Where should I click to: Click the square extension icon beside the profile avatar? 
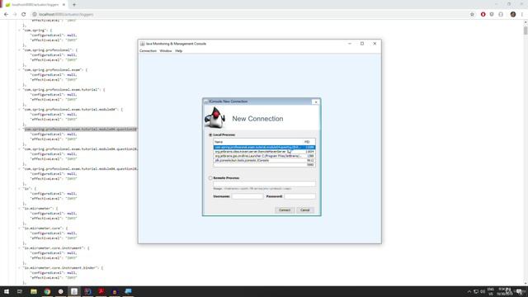point(501,15)
